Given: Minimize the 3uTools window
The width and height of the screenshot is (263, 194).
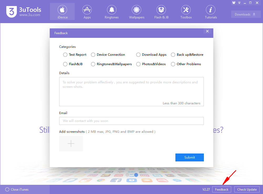Looking at the screenshot, I should click(x=245, y=3).
